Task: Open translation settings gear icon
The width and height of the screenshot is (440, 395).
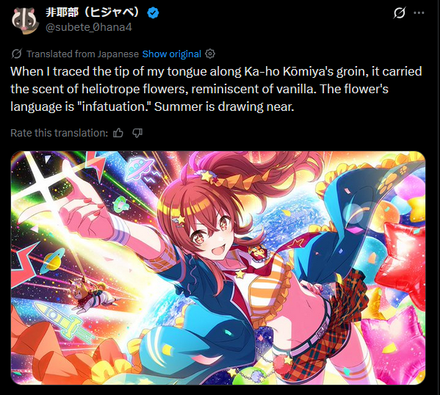Action: point(210,54)
